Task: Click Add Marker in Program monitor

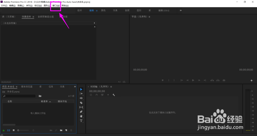Action: click(x=163, y=80)
